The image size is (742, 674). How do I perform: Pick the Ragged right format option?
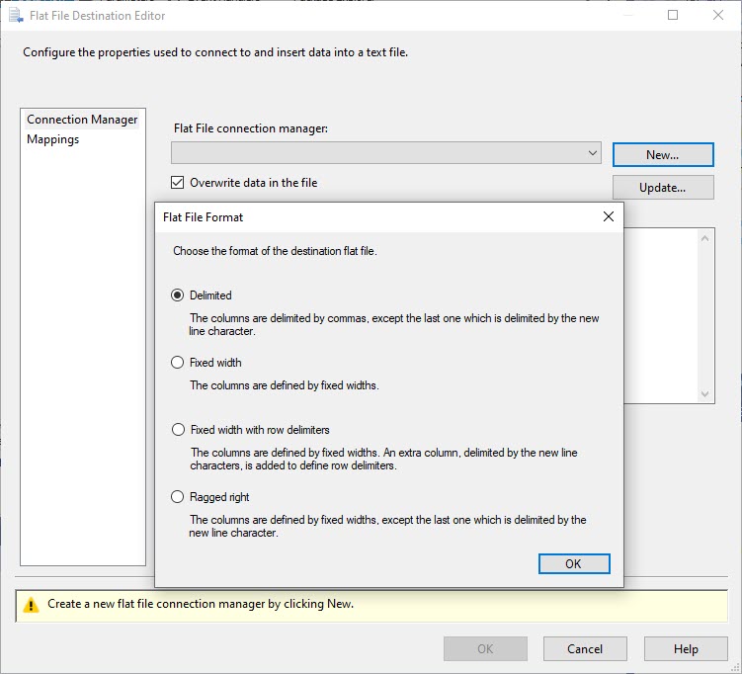point(178,497)
